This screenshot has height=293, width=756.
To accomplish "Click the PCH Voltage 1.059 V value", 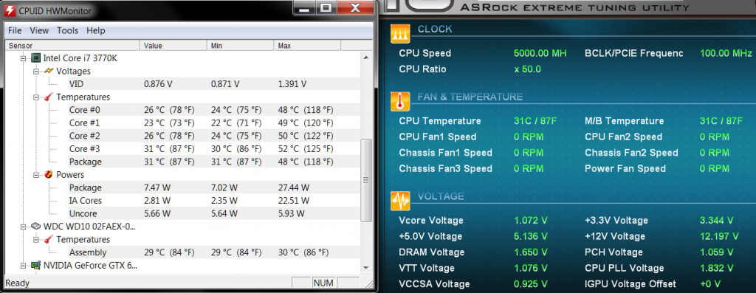I will (x=716, y=252).
